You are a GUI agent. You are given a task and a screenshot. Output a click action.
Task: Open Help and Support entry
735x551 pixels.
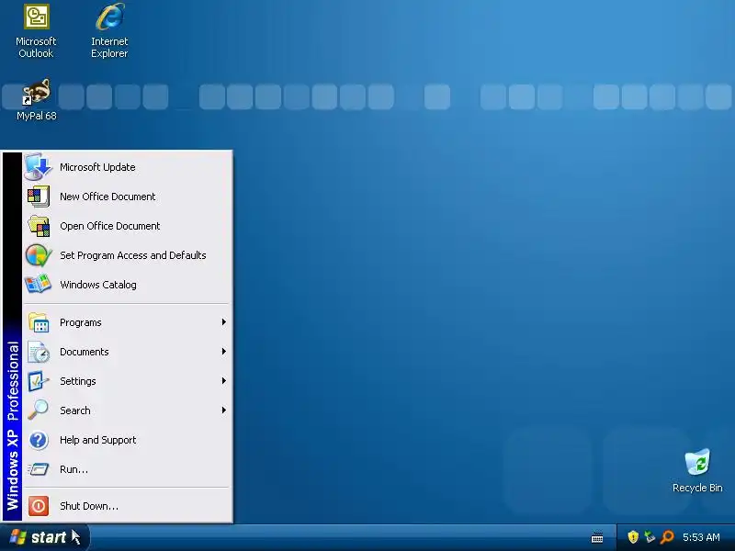click(127, 440)
